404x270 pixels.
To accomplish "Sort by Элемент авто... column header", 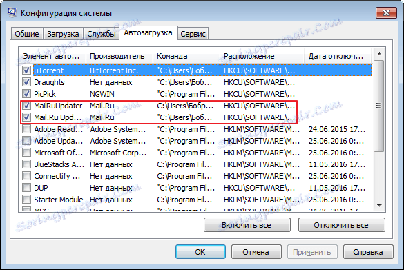I will [52, 56].
